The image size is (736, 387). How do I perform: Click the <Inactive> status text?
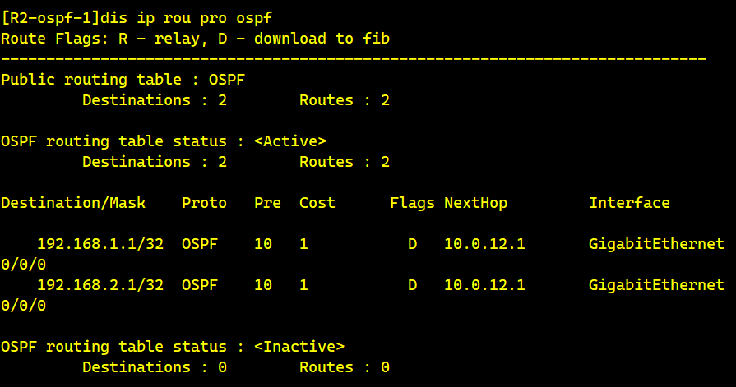(299, 347)
